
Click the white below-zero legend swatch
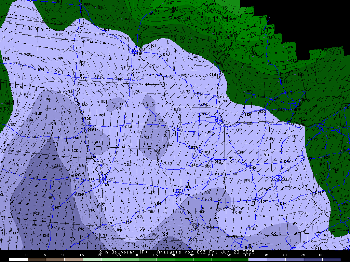pyautogui.click(x=18, y=260)
